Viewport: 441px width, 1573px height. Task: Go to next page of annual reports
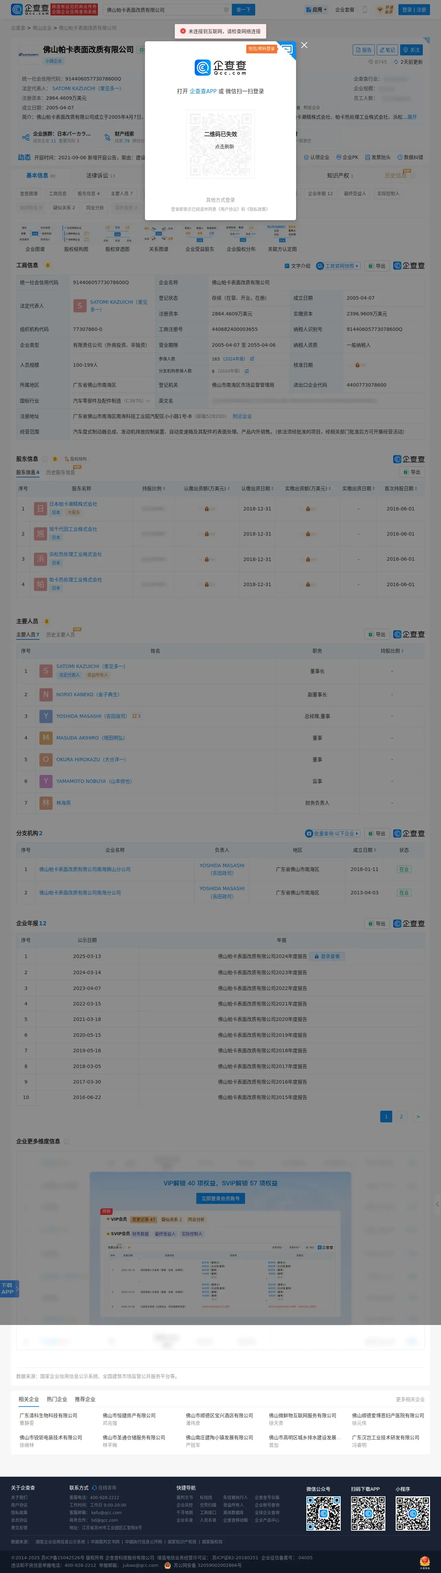[418, 1117]
